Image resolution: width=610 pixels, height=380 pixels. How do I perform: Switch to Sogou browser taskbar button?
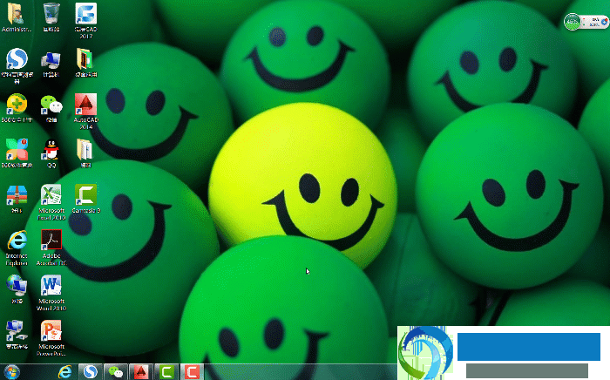[x=91, y=372]
